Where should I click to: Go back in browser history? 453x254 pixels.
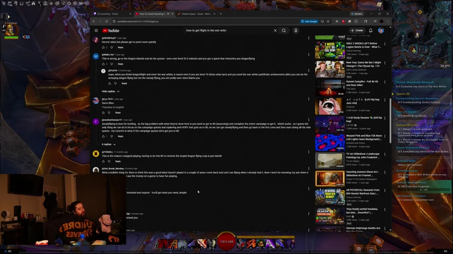pyautogui.click(x=94, y=21)
